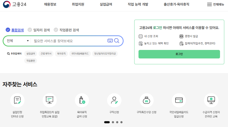This screenshot has width=228, height=127.
Task: Open 실업인정 인터넷 신청 service icon
Action: click(x=17, y=100)
